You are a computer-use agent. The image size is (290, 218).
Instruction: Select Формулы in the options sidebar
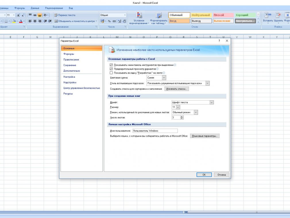tap(82, 54)
